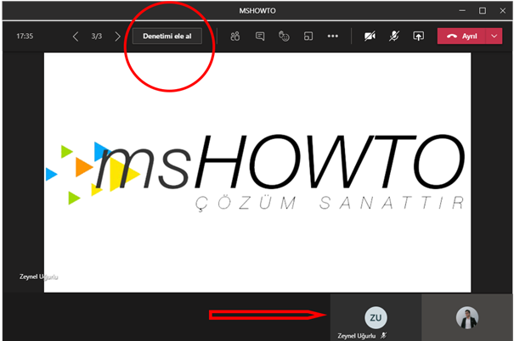Open more actions ellipsis menu
514x341 pixels.
click(x=333, y=36)
